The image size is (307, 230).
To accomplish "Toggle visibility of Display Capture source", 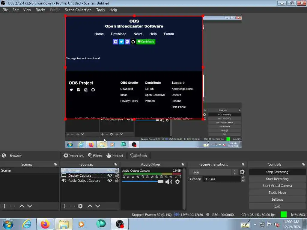I will click(x=110, y=175).
